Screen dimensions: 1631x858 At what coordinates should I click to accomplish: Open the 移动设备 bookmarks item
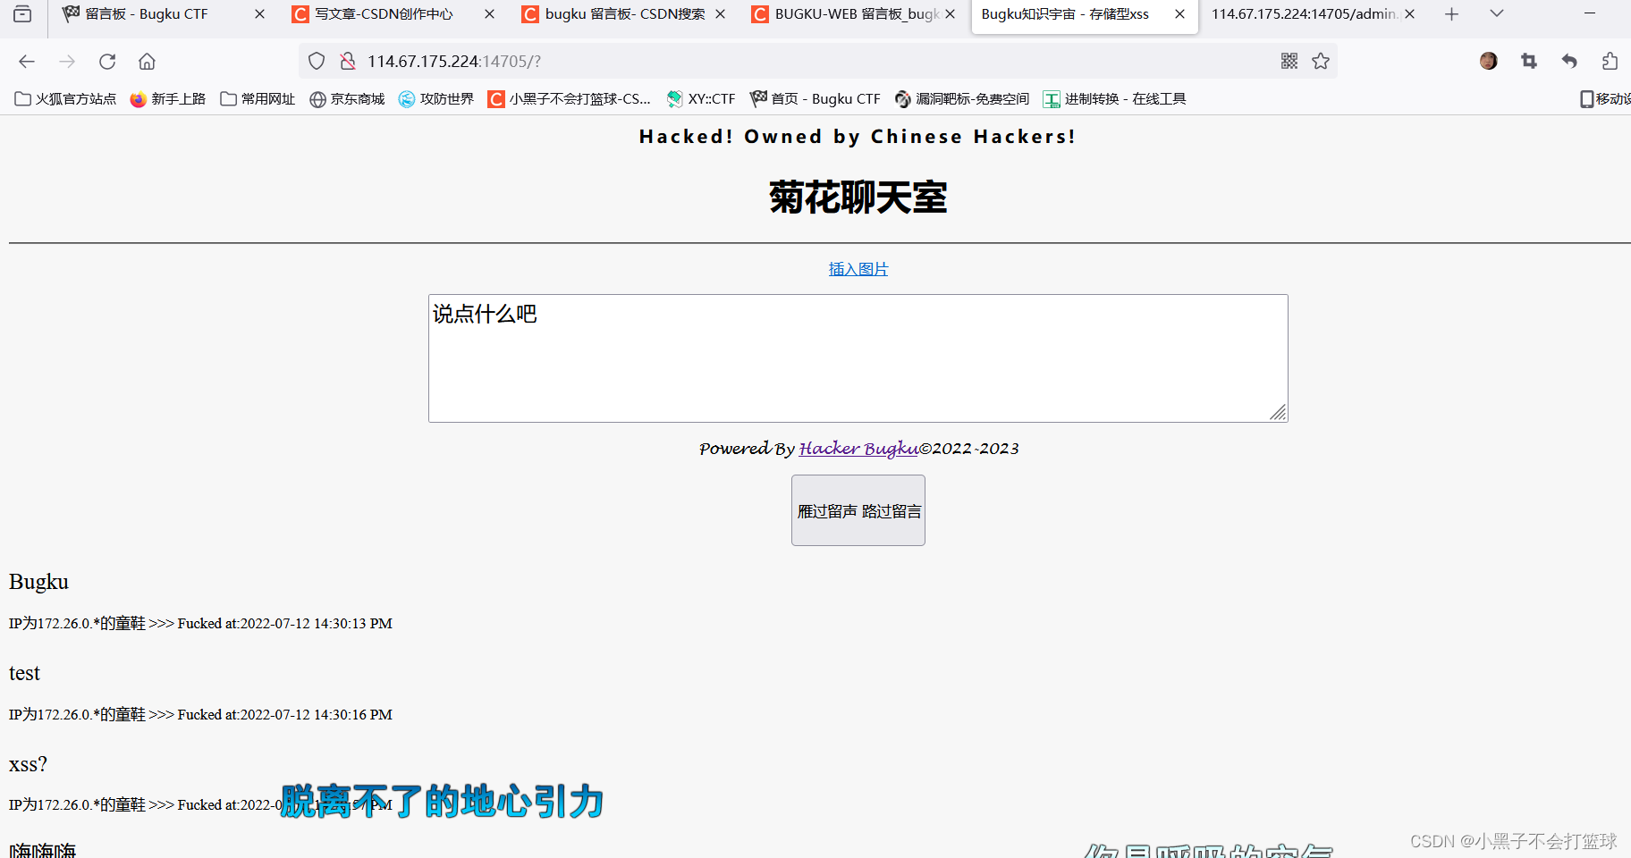[x=1606, y=99]
